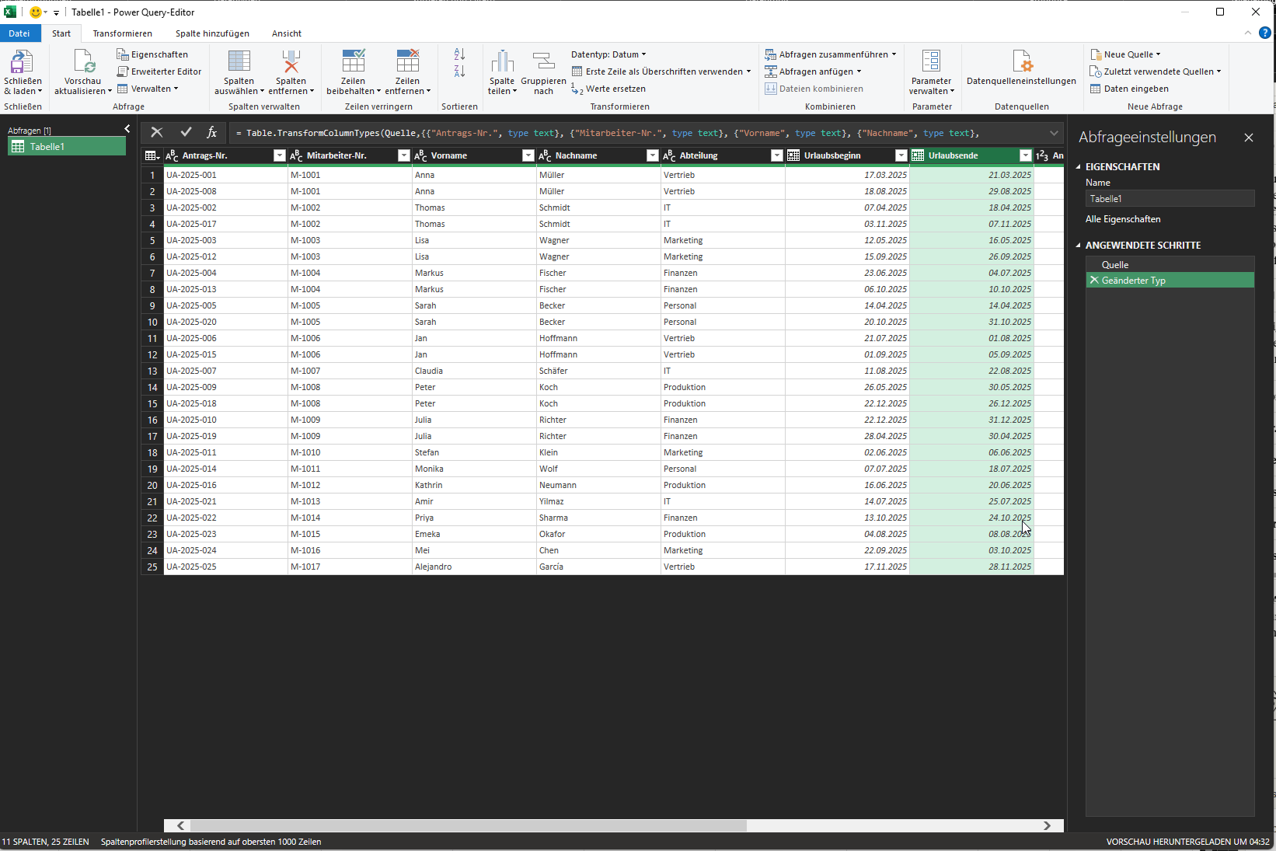The height and width of the screenshot is (851, 1276).
Task: Open help with question mark icon
Action: [x=1265, y=33]
